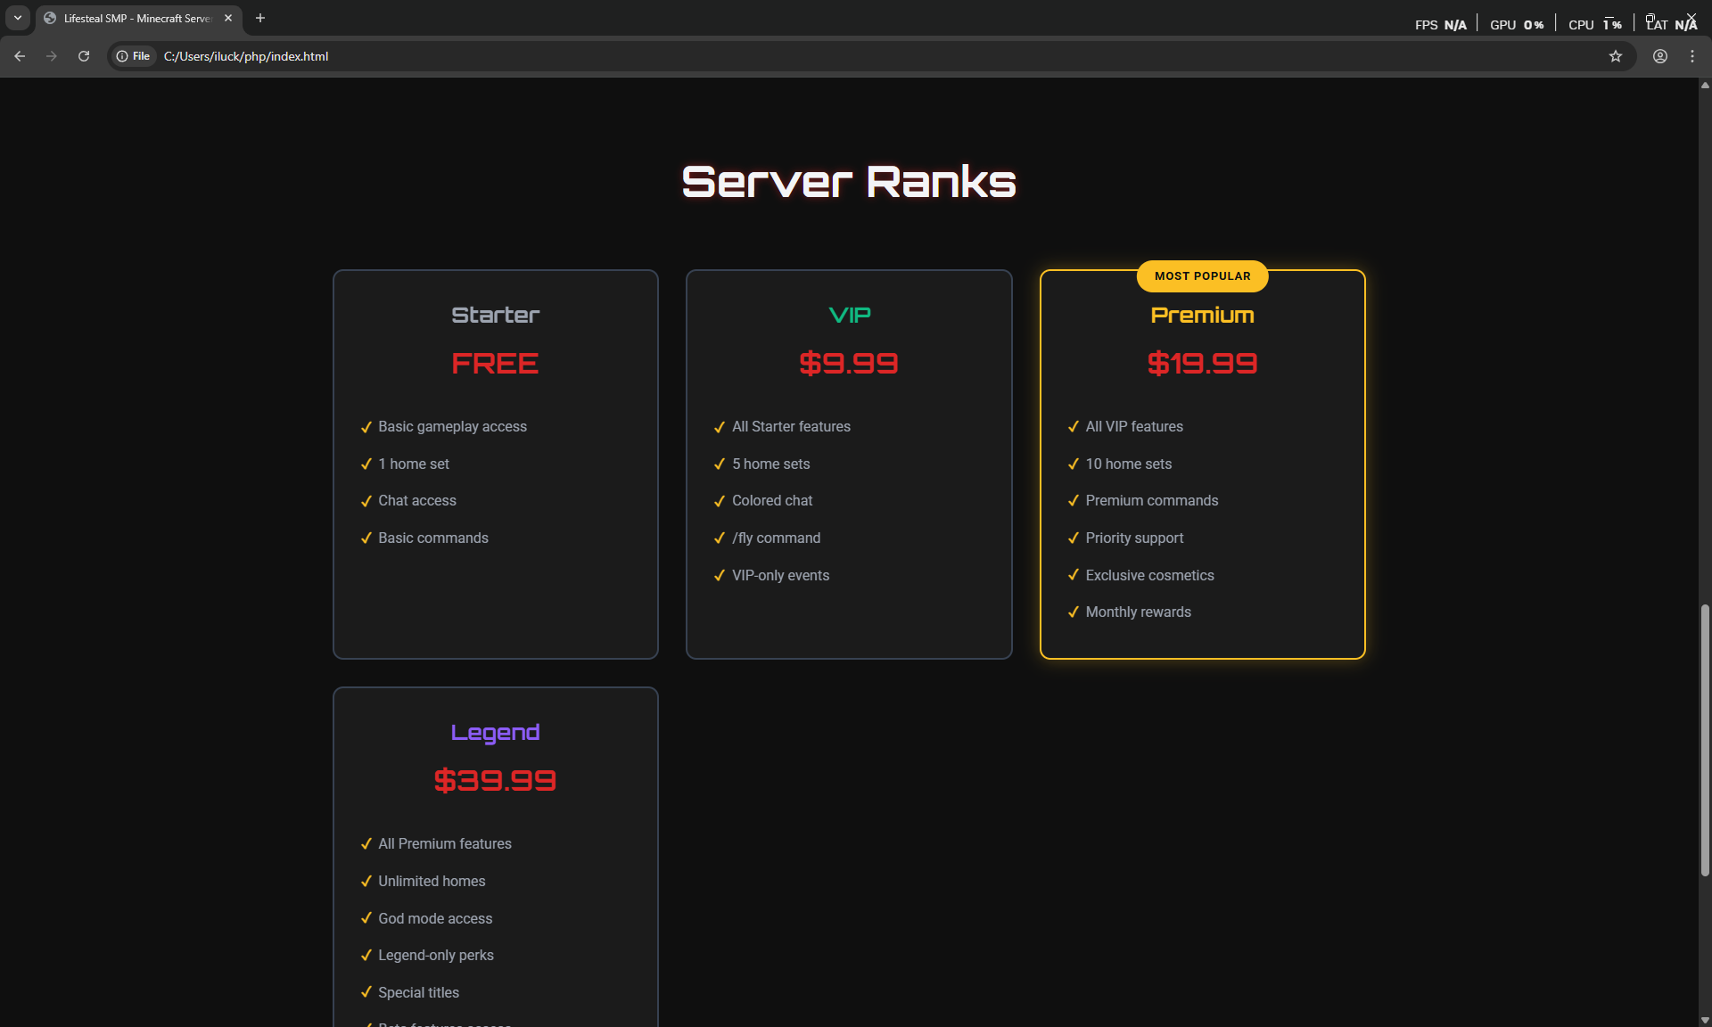The width and height of the screenshot is (1712, 1027).
Task: Close the Lifesteal SMP tab
Action: point(228,18)
